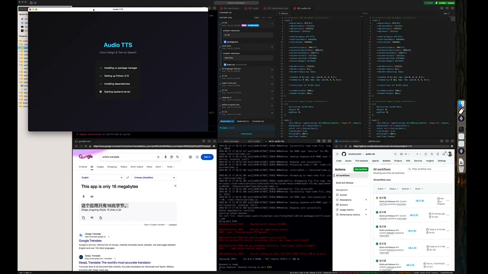Click the GitHub header search icon
The image size is (488, 274).
395,154
